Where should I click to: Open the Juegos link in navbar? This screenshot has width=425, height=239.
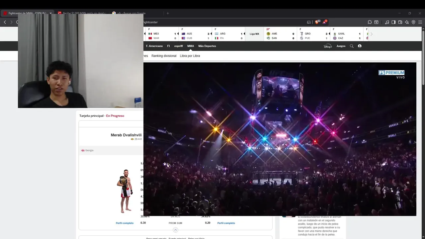tap(341, 46)
